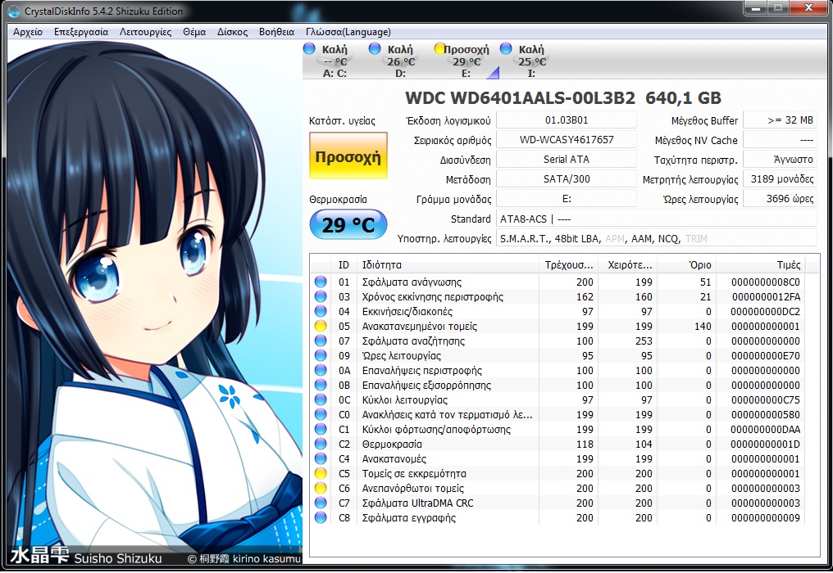Click status icon for 01 Σφάλματα ανάγνωσης
The height and width of the screenshot is (573, 833).
coord(321,282)
